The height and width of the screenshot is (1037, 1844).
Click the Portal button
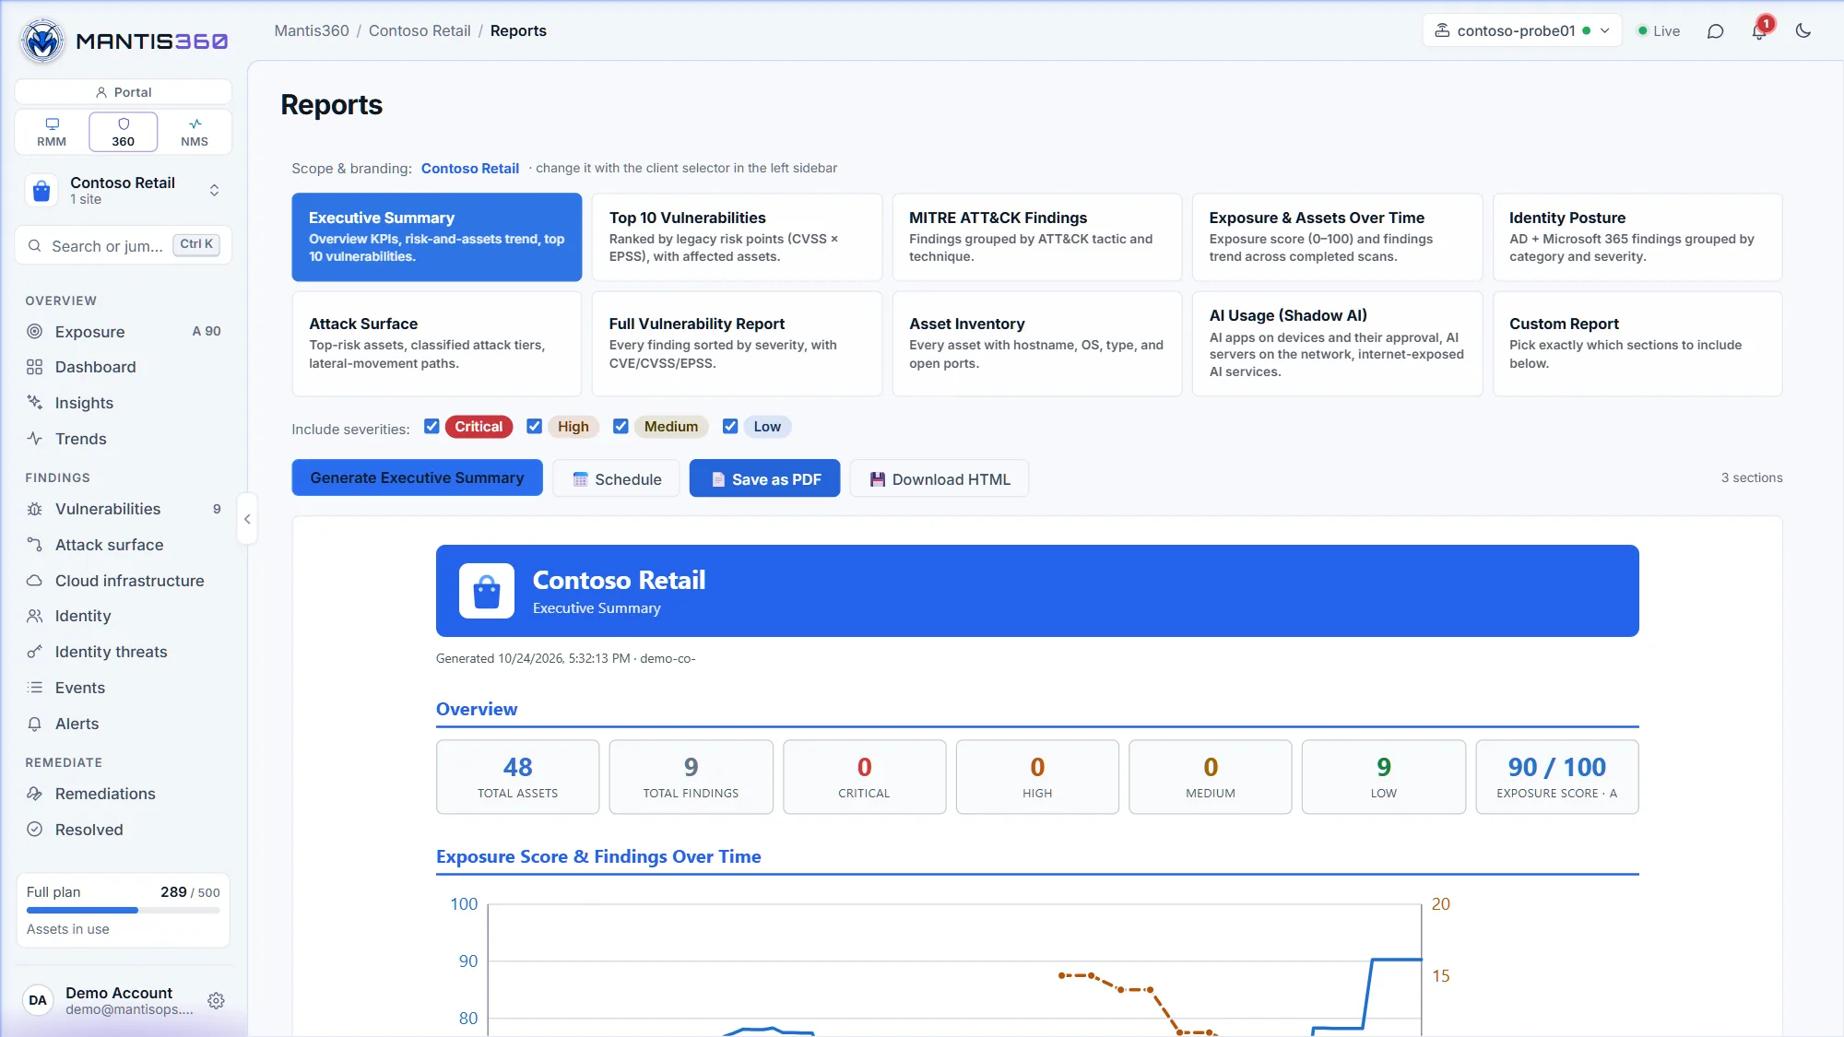[124, 92]
